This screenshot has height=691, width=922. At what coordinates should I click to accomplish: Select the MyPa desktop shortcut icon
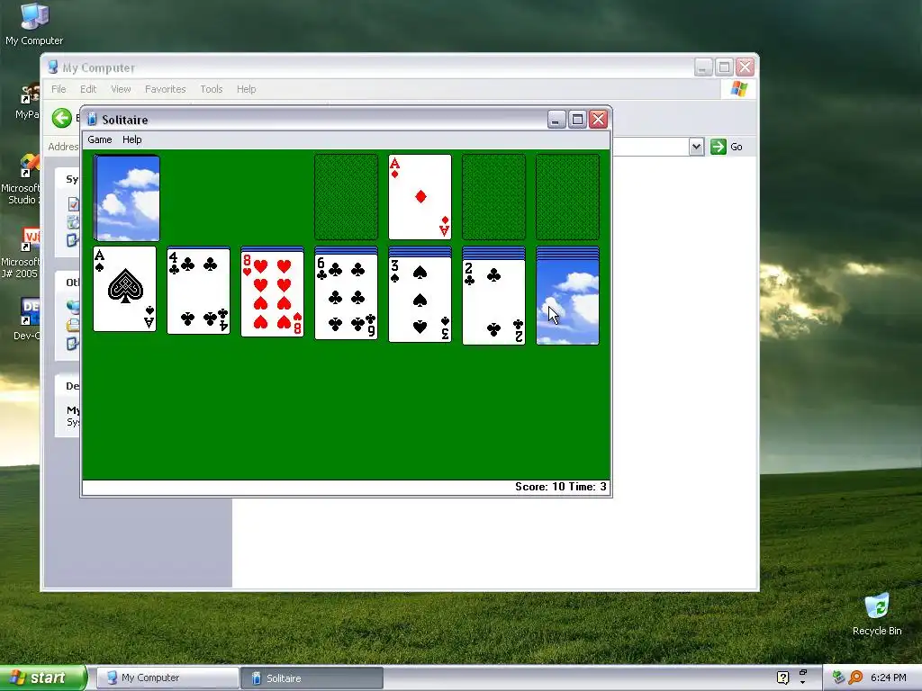point(28,101)
